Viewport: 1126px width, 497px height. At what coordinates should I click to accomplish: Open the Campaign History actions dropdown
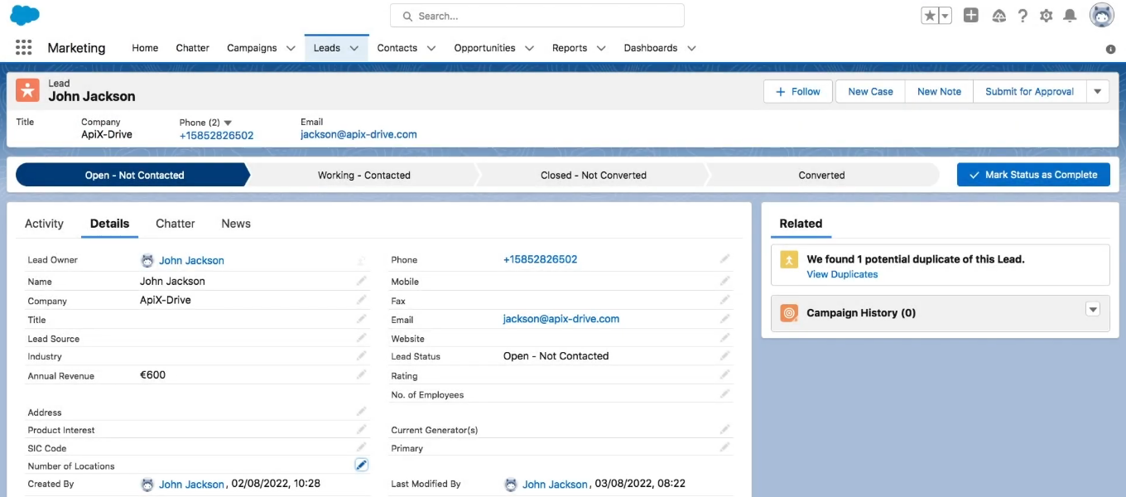[1095, 308]
